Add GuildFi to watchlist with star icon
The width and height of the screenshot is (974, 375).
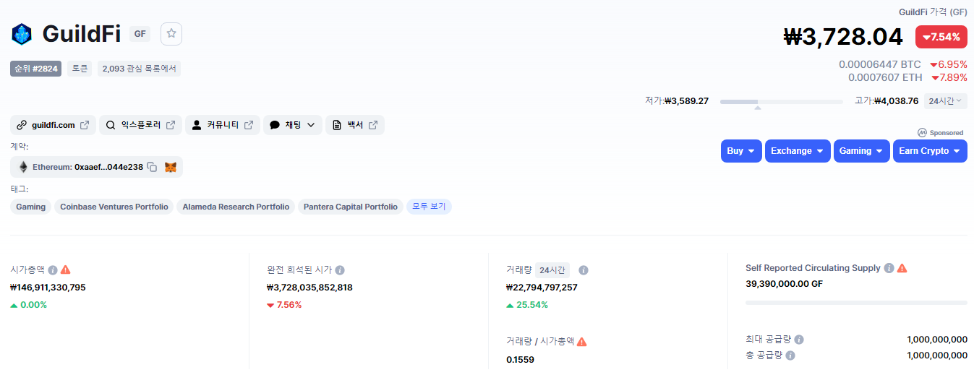coord(171,34)
